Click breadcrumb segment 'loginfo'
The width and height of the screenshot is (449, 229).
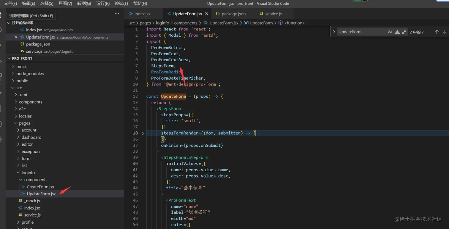[162, 23]
